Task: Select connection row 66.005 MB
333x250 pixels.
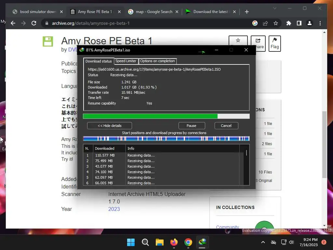Action: click(161, 183)
